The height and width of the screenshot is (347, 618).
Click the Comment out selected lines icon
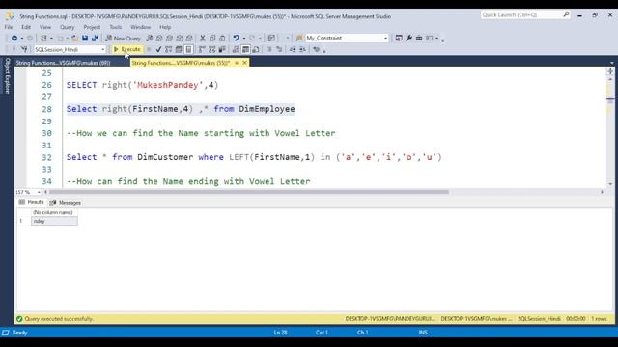pos(269,49)
